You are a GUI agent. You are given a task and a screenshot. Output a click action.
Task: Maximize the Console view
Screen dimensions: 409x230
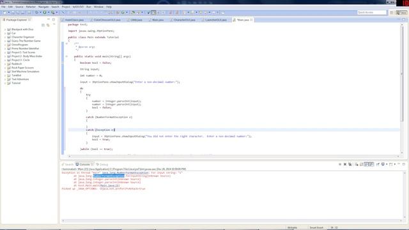click(404, 164)
